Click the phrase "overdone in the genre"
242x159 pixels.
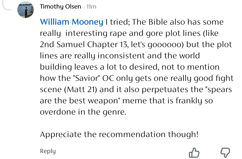click(83, 112)
